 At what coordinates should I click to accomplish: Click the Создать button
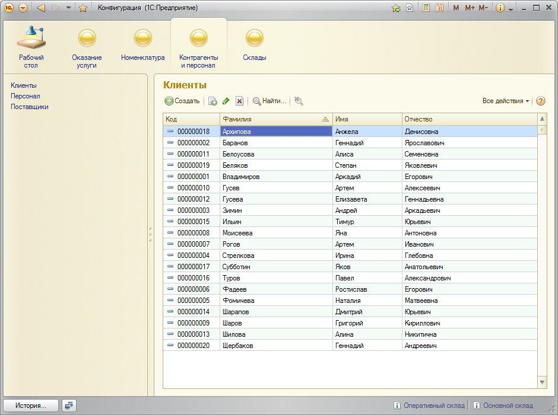click(x=182, y=101)
